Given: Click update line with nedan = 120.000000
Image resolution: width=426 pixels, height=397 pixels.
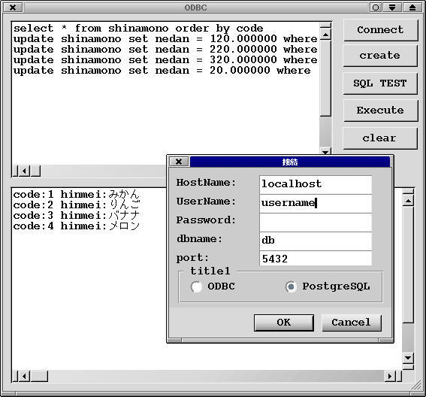Looking at the screenshot, I should point(165,39).
